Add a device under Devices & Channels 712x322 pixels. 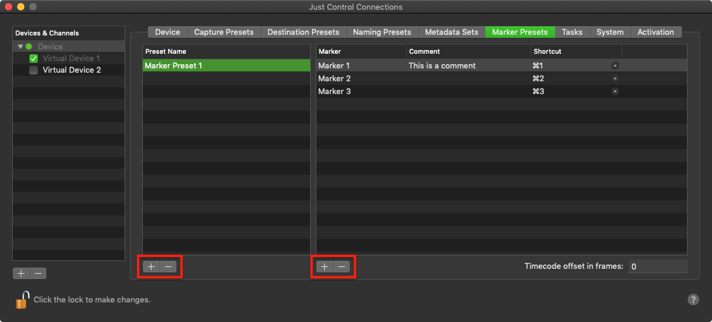(21, 273)
